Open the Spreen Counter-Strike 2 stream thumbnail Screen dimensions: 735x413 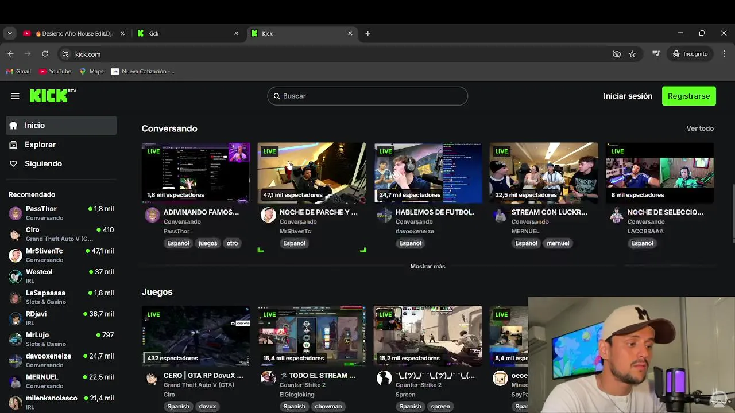[428, 336]
